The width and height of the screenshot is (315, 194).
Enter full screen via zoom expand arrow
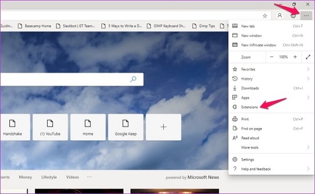(x=308, y=57)
